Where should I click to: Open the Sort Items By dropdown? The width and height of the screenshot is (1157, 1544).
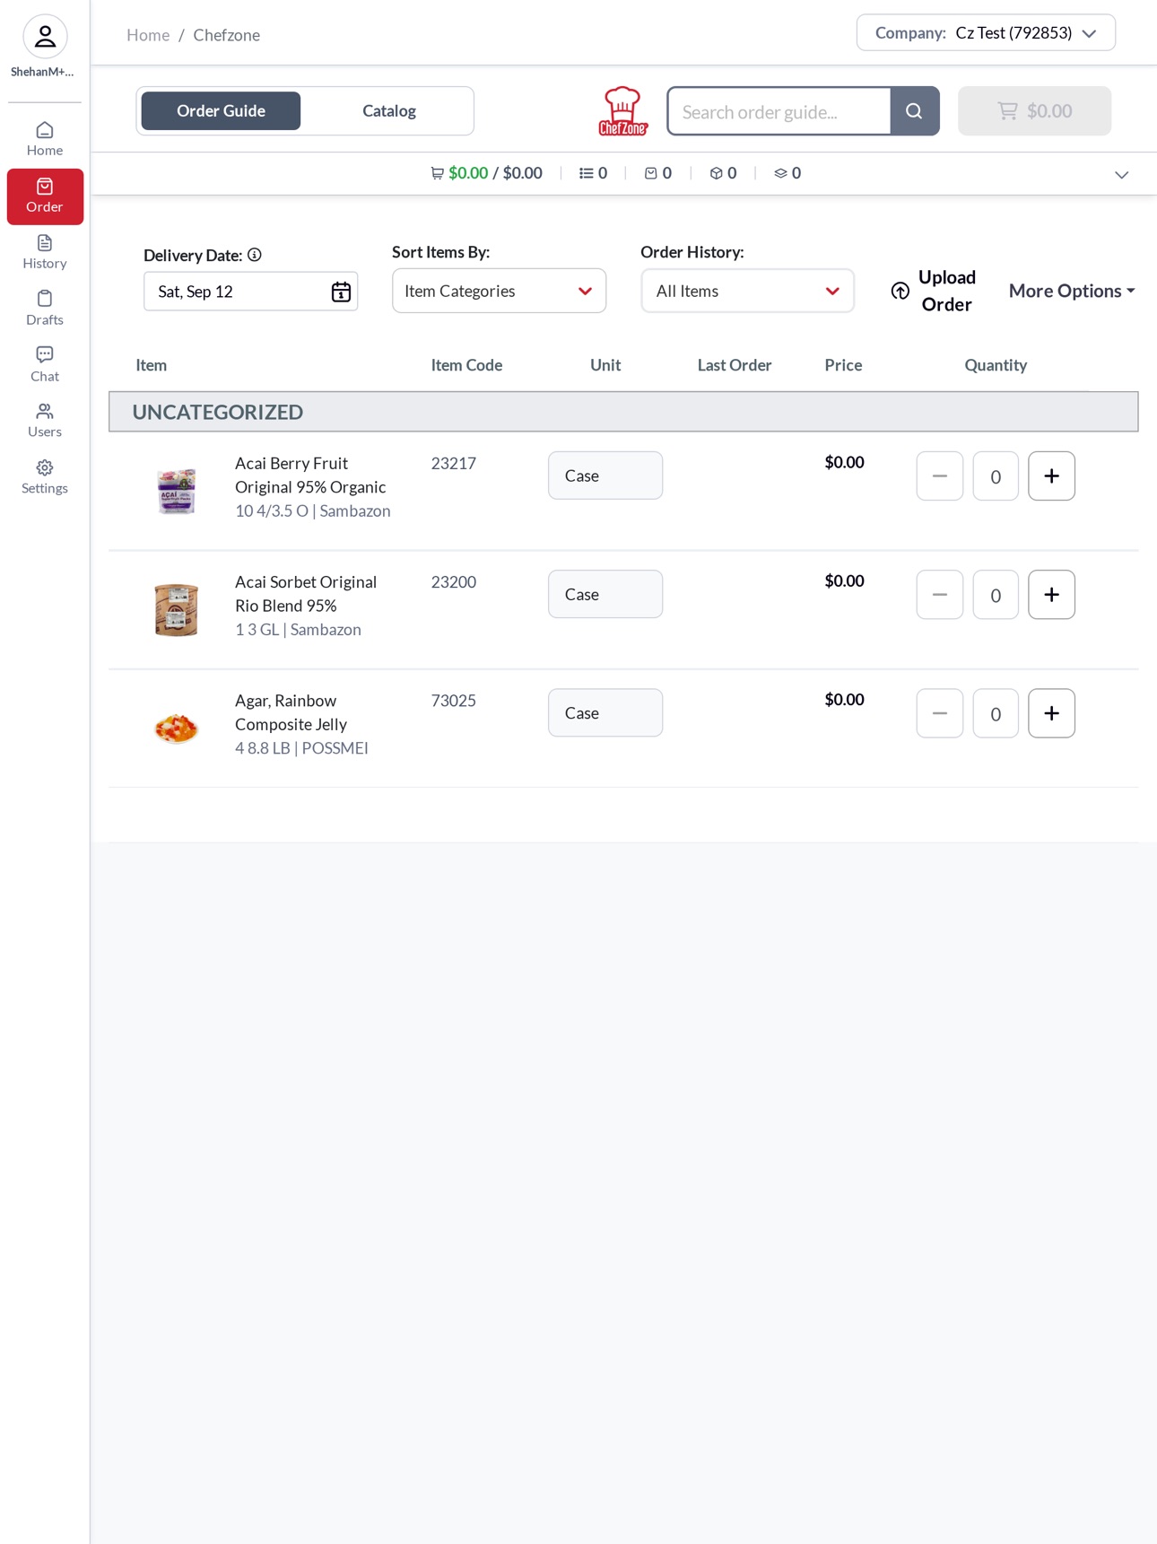499,291
